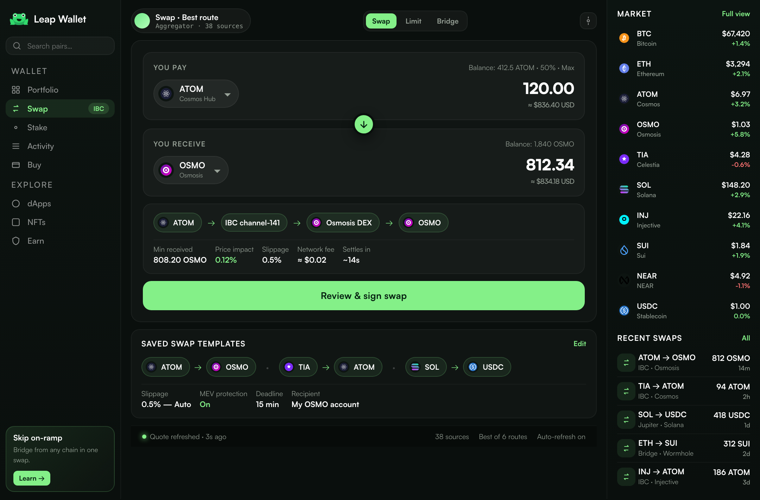This screenshot has width=760, height=500.
Task: Open Recipient My OSMO account selector
Action: [325, 399]
